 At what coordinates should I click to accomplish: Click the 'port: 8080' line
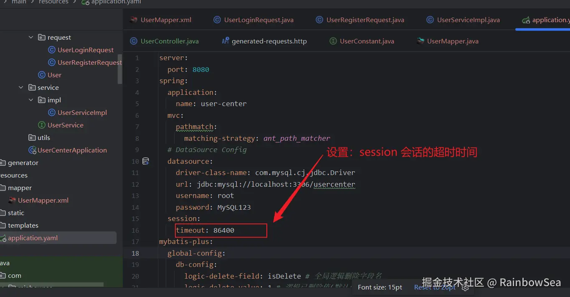point(188,69)
